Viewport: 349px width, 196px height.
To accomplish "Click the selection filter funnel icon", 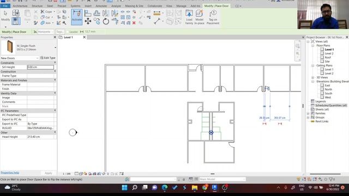I will click(331, 179).
